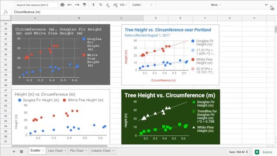
Task: Open the Column Chart tab dropdown arrow
Action: point(113,151)
